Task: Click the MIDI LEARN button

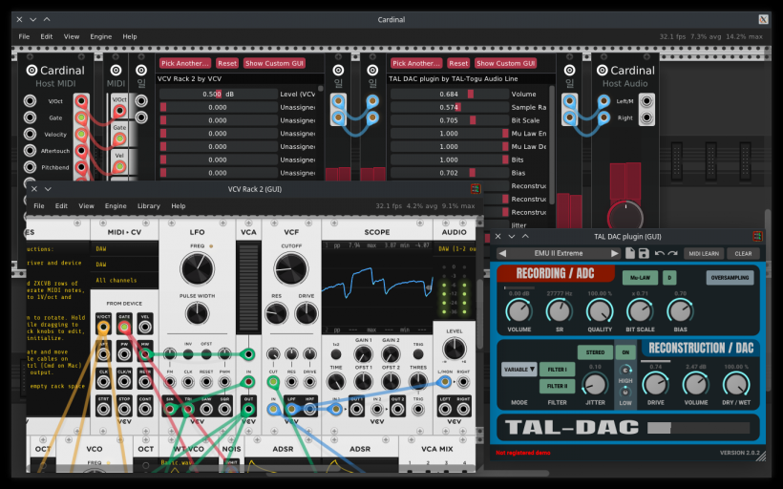Action: (704, 253)
